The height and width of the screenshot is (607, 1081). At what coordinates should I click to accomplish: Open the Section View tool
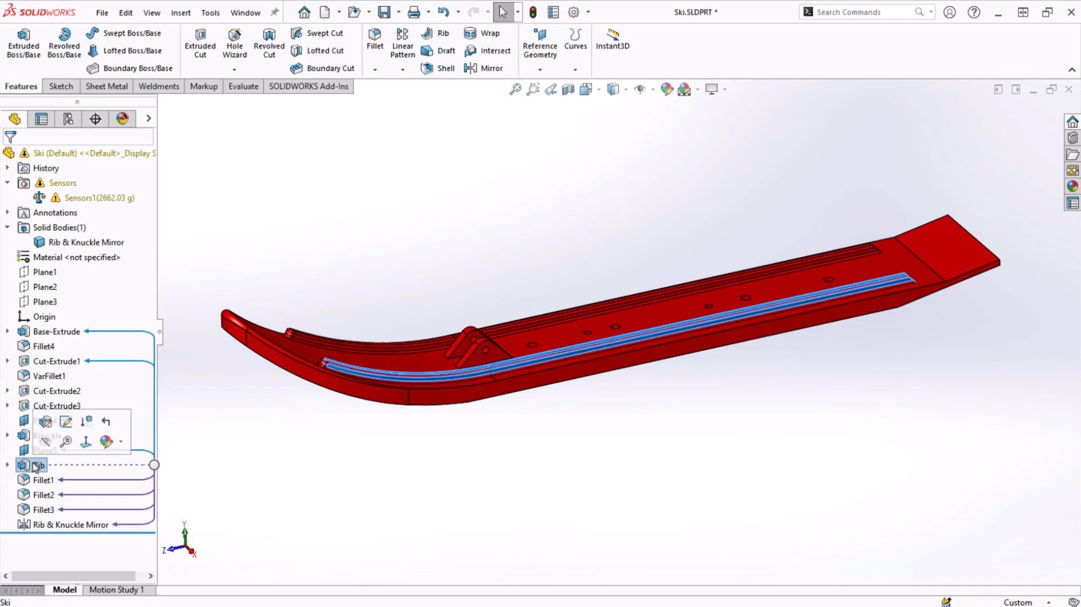568,89
